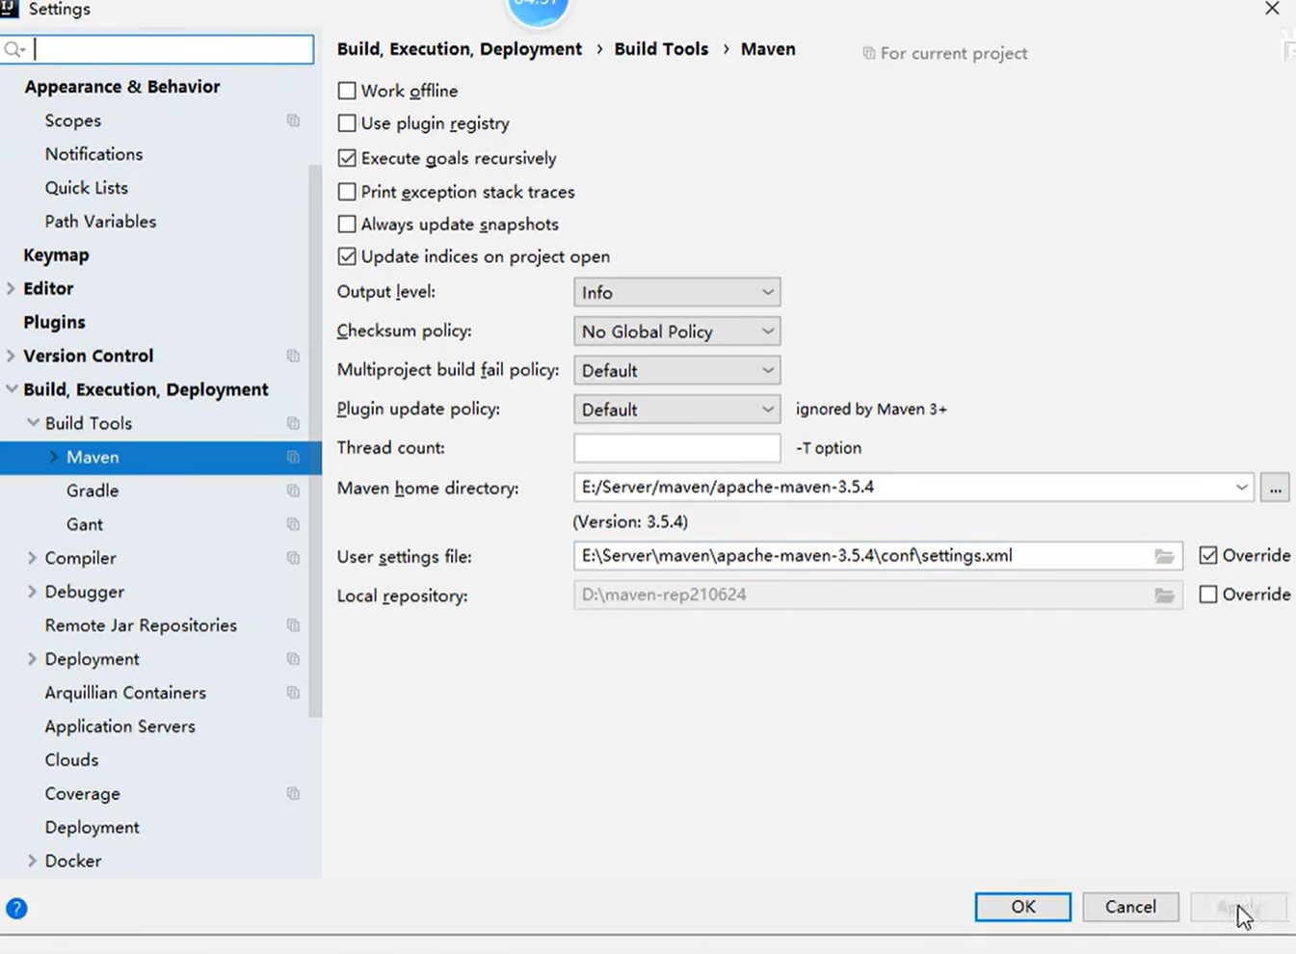Click project-level icon beside Maven row

[x=293, y=457]
